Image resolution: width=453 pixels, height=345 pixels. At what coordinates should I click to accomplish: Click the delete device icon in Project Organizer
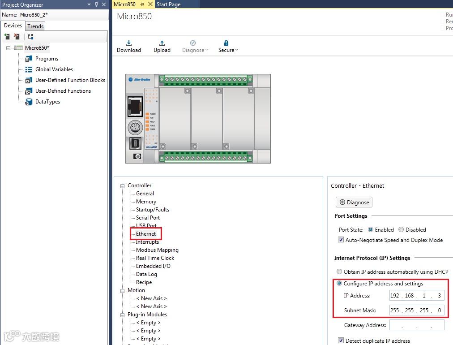point(17,37)
